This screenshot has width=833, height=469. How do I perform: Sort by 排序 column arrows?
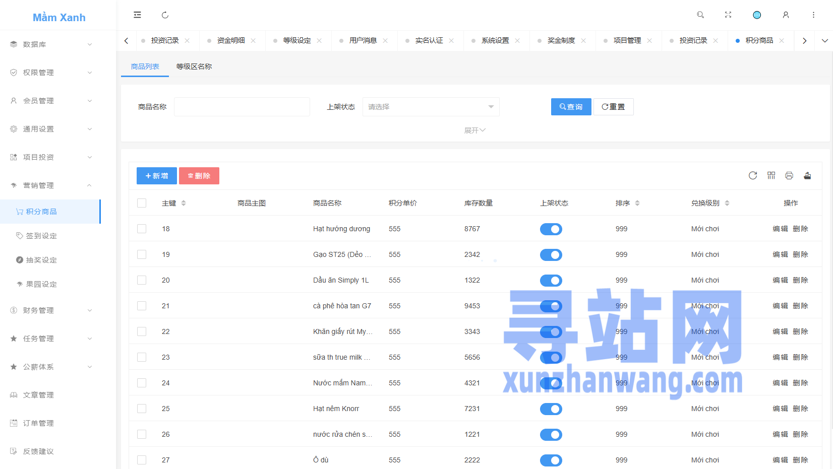[x=637, y=203]
